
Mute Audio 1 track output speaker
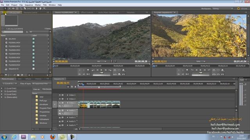tap(60, 110)
